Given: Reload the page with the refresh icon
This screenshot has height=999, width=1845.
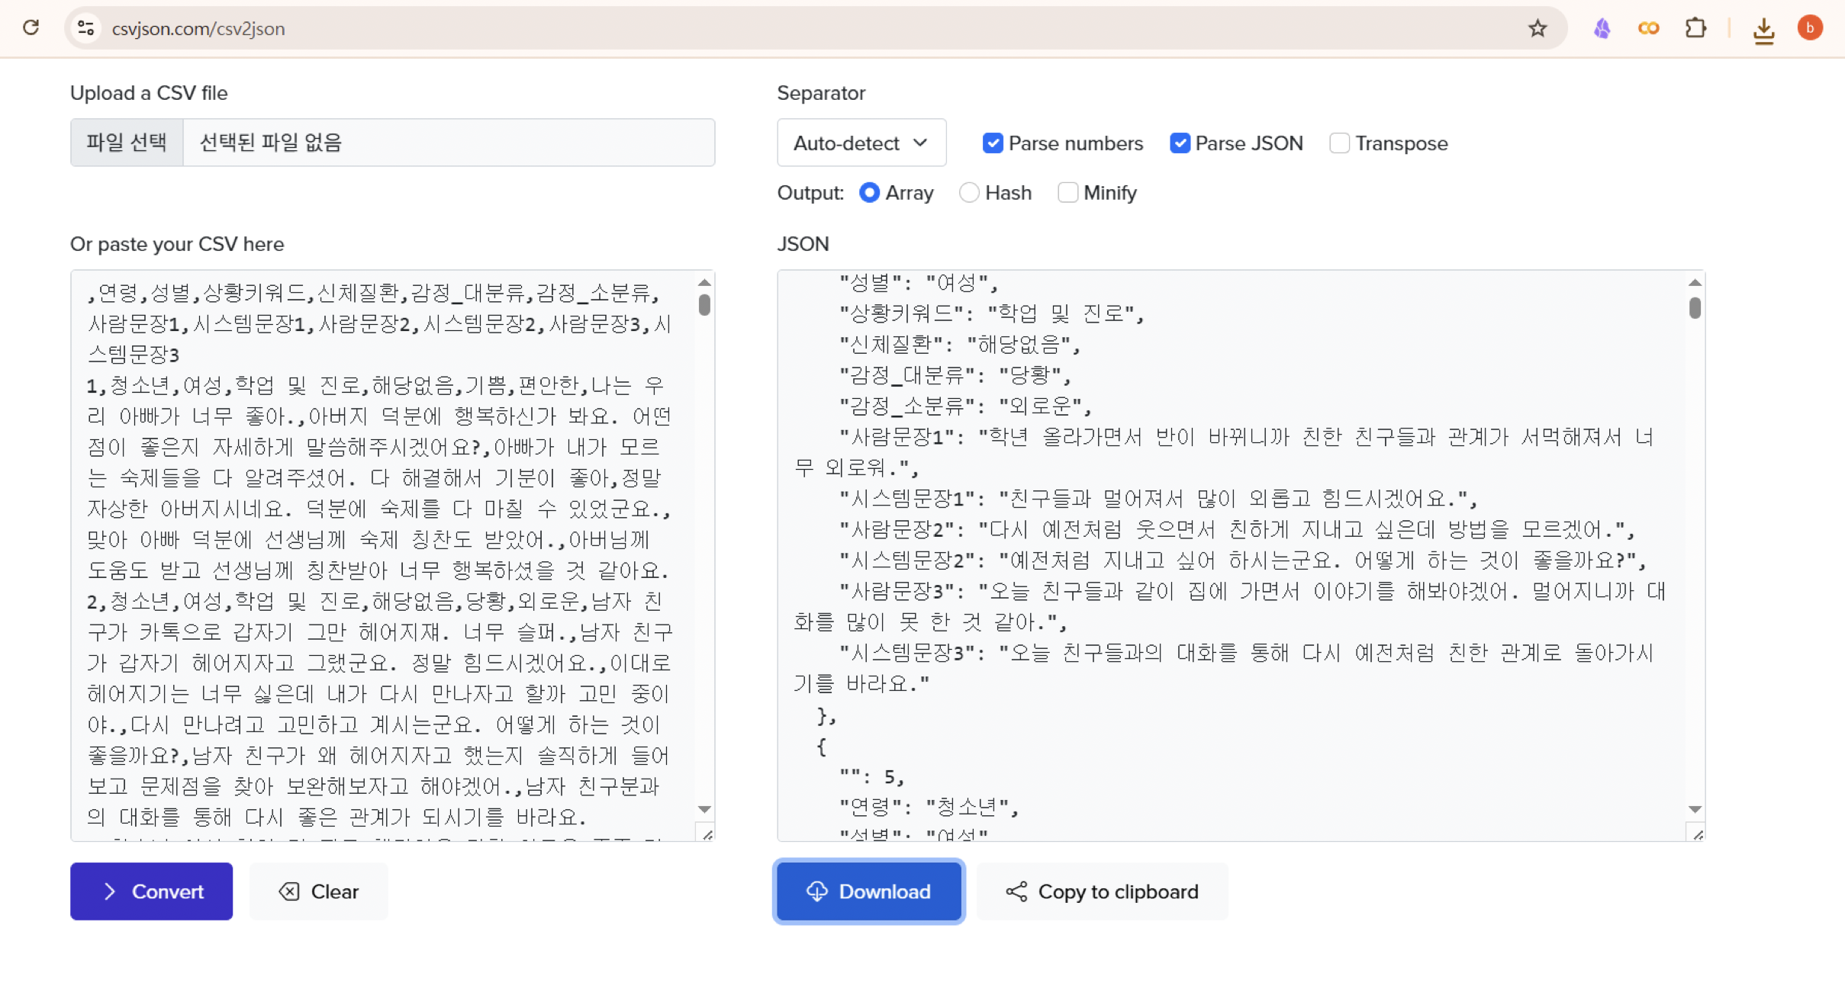Looking at the screenshot, I should click(31, 27).
